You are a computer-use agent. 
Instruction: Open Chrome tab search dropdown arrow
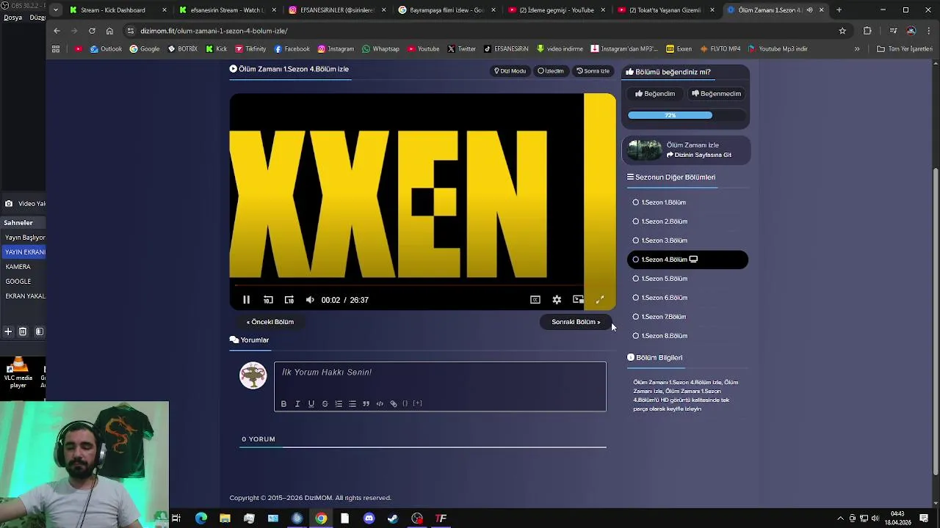click(56, 10)
